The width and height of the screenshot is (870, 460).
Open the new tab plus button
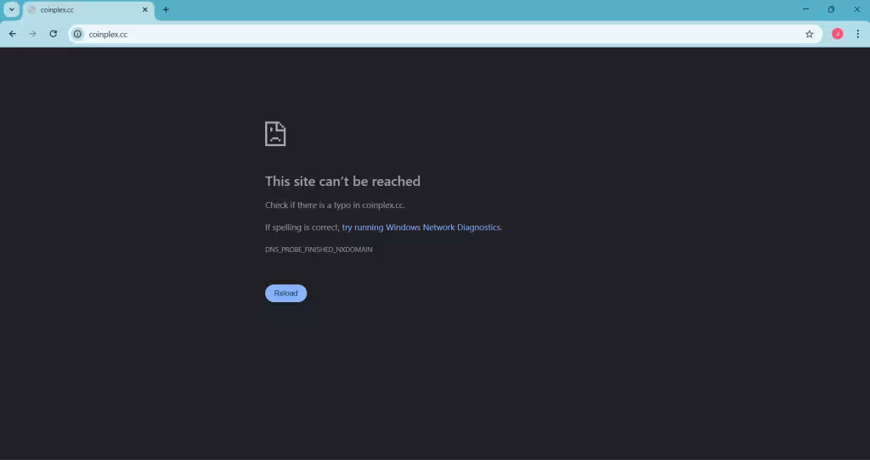coord(166,9)
